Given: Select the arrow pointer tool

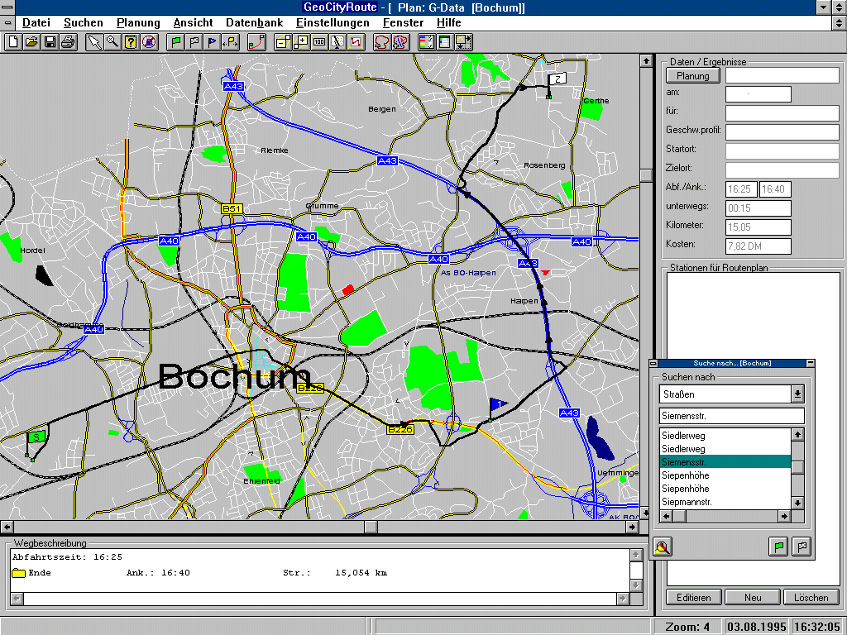Looking at the screenshot, I should coord(94,41).
